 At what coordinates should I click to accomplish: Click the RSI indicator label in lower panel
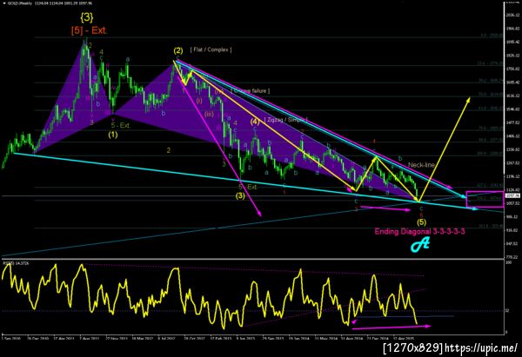(15, 263)
